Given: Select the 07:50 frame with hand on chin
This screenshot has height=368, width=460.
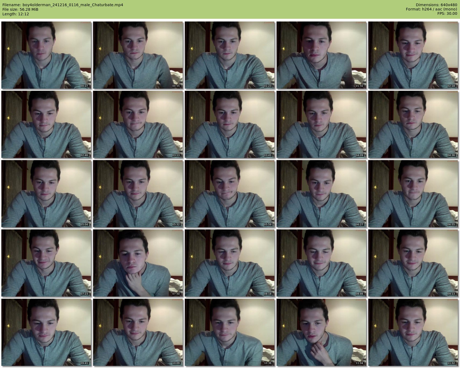Looking at the screenshot, I should [138, 263].
